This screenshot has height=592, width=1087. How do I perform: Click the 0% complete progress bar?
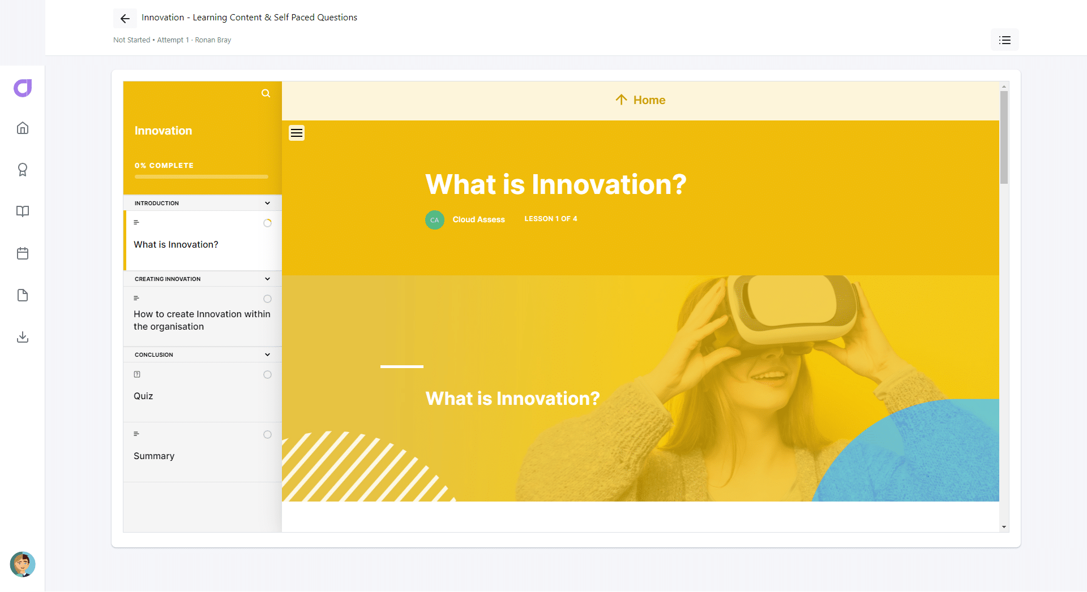tap(202, 177)
